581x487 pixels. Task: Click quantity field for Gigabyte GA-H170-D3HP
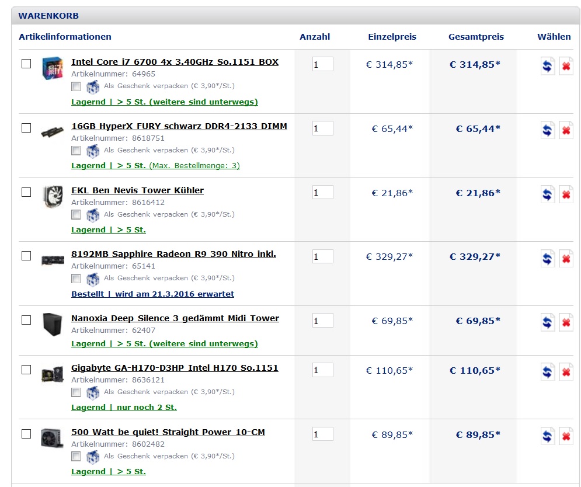pos(323,370)
